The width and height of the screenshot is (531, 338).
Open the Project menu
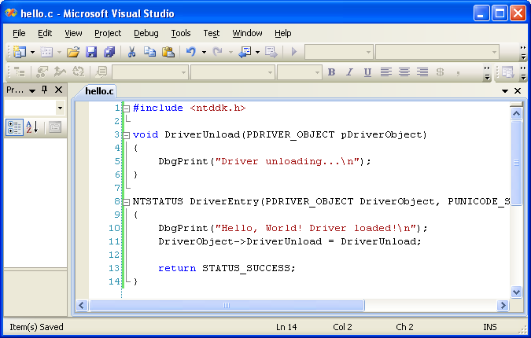click(x=108, y=33)
